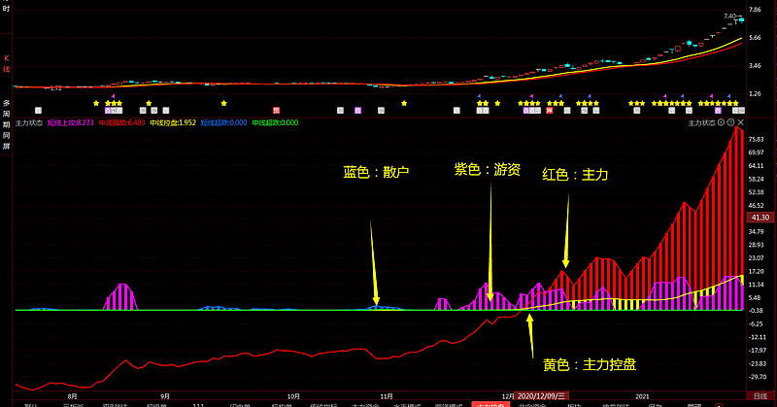Click the red event marker under the candlesticks
Screen dimensions: 777x407
276,112
